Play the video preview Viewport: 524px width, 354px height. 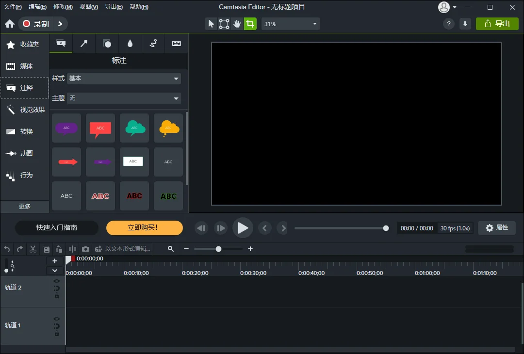(x=243, y=228)
